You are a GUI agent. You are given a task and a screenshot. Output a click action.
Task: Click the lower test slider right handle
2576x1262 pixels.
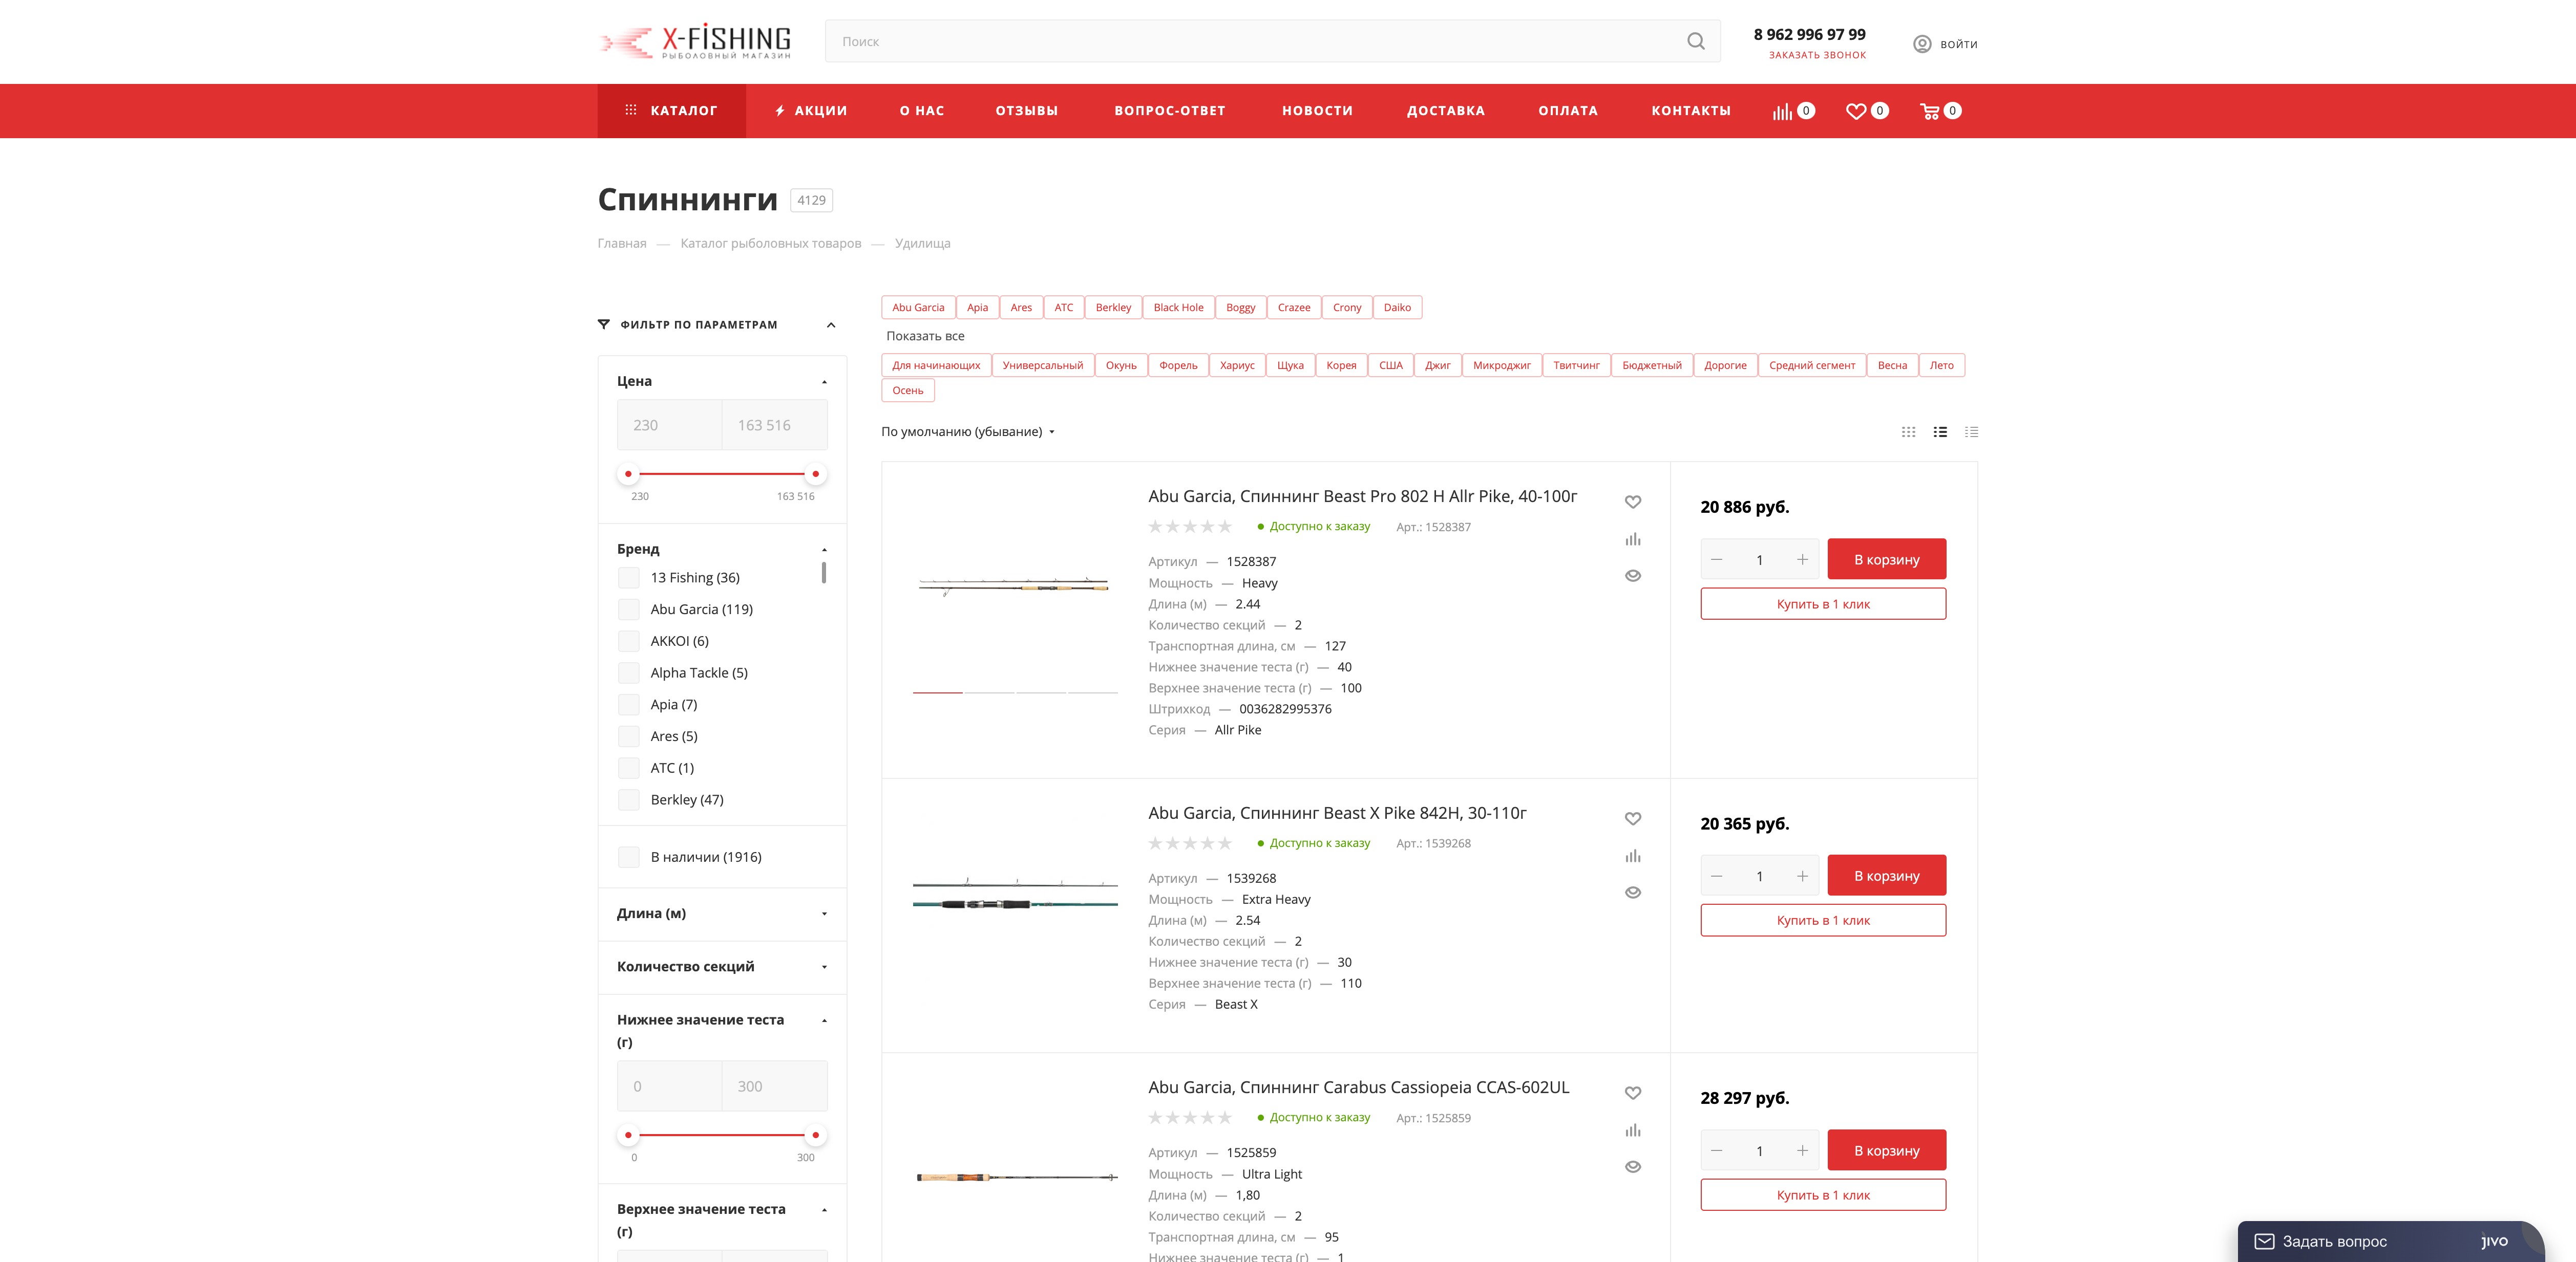click(x=815, y=1135)
